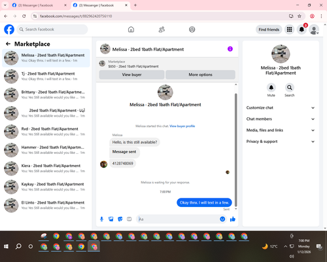The height and width of the screenshot is (262, 327).
Task: Open the profile circle icon in navigation
Action: tap(192, 29)
